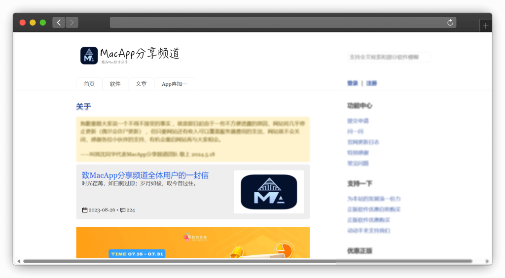Focus the site search input field
The width and height of the screenshot is (505, 278).
389,57
